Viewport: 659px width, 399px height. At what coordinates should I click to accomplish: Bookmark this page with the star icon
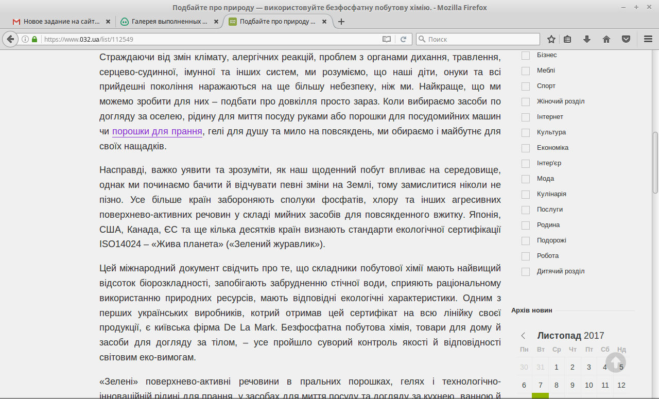[x=551, y=39]
